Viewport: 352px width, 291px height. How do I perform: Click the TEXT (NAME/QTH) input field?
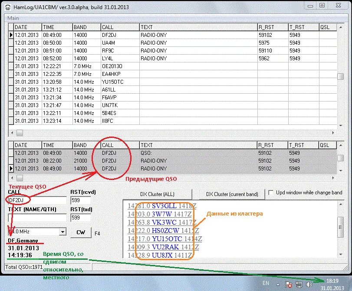(x=37, y=217)
